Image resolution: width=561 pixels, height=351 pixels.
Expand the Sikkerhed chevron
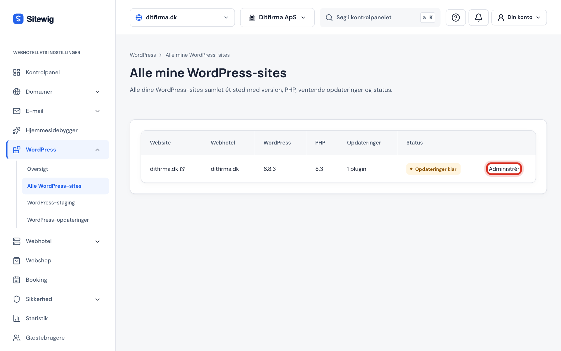pos(98,299)
